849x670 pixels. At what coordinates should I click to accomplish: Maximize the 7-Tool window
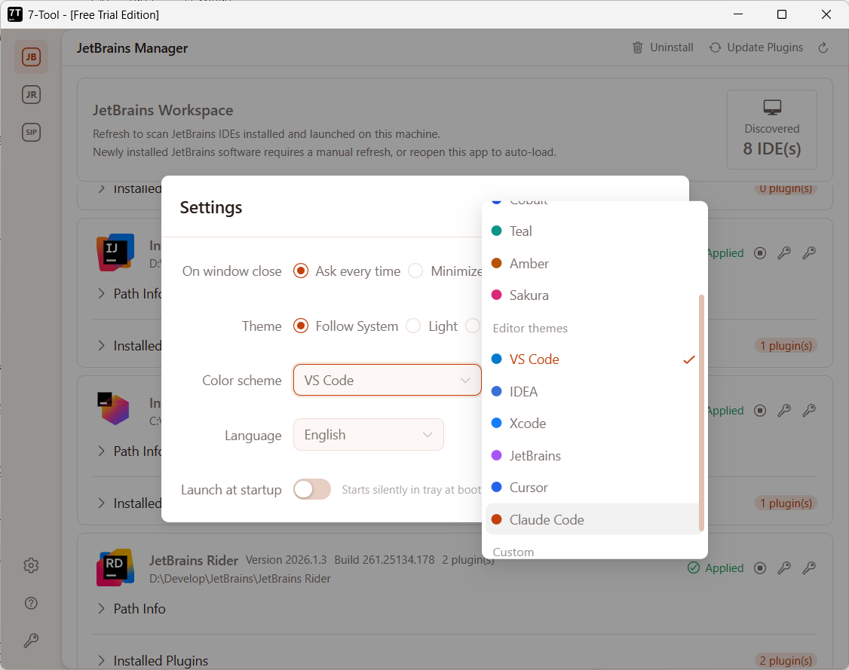(781, 14)
